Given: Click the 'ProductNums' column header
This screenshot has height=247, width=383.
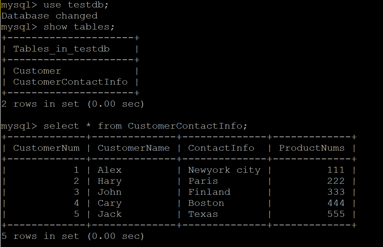Looking at the screenshot, I should 312,148.
